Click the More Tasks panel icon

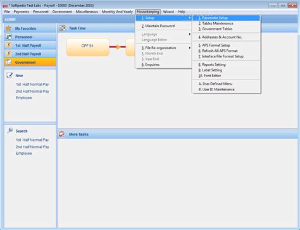tap(61, 134)
